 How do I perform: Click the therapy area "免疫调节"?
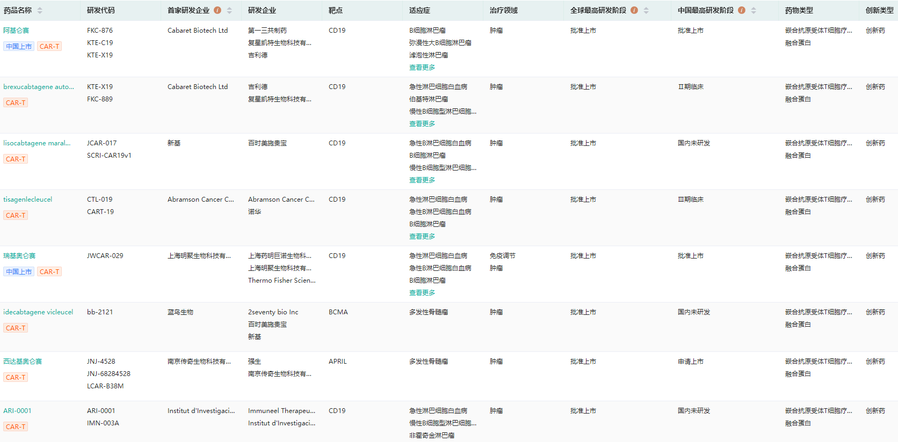pyautogui.click(x=503, y=256)
